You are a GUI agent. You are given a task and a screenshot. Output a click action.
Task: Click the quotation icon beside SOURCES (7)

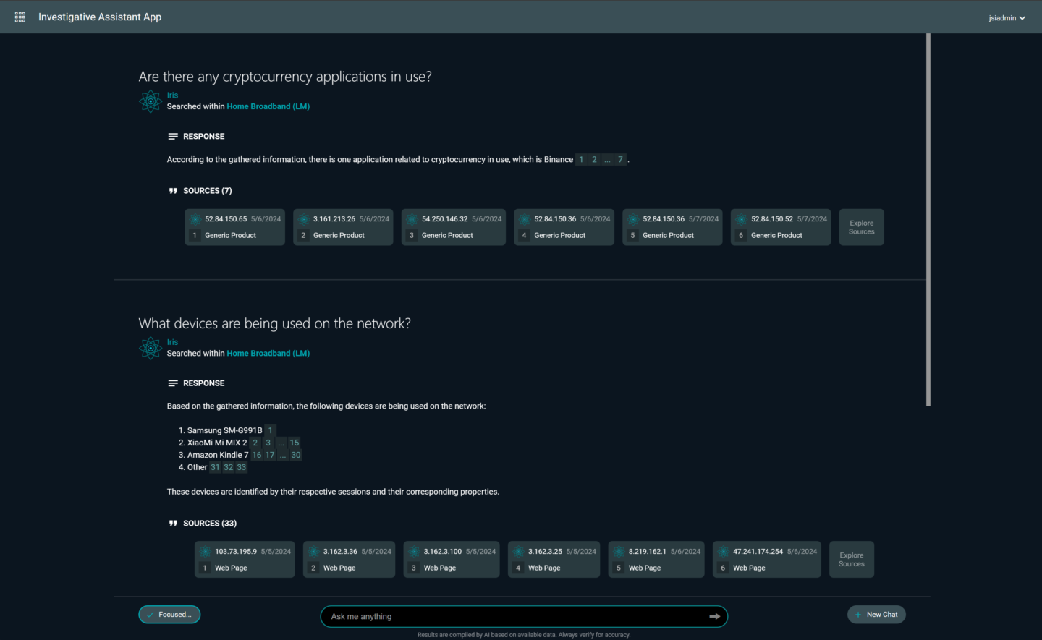172,190
